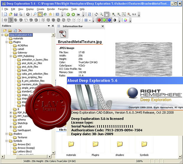Select the white wireframe cube render mode
Viewport: 183px width, 164px height.
pos(26,20)
